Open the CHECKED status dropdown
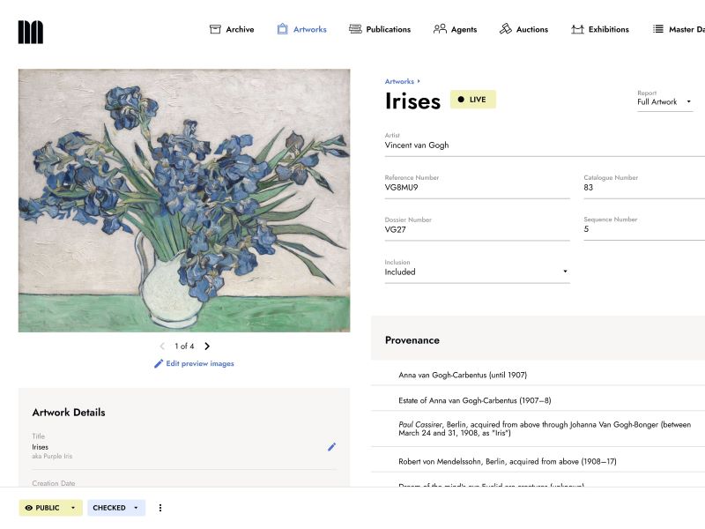The width and height of the screenshot is (705, 529). click(x=115, y=508)
